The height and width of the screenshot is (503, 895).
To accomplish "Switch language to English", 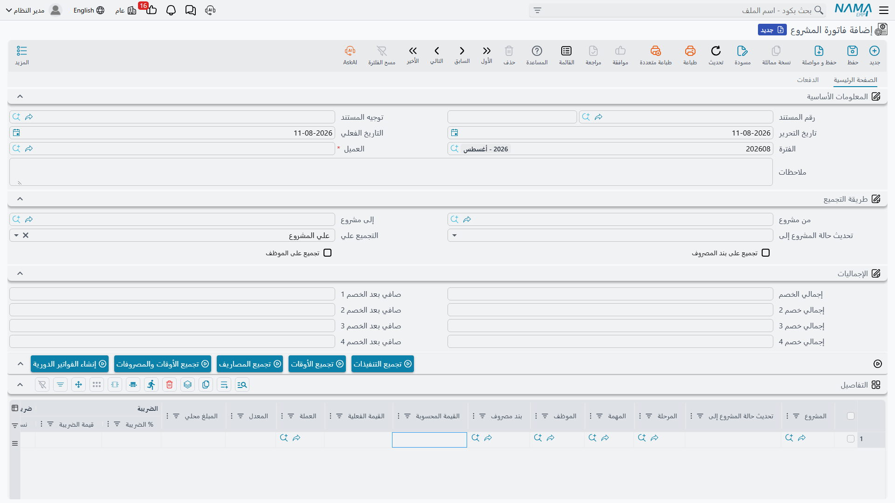I will (x=89, y=10).
